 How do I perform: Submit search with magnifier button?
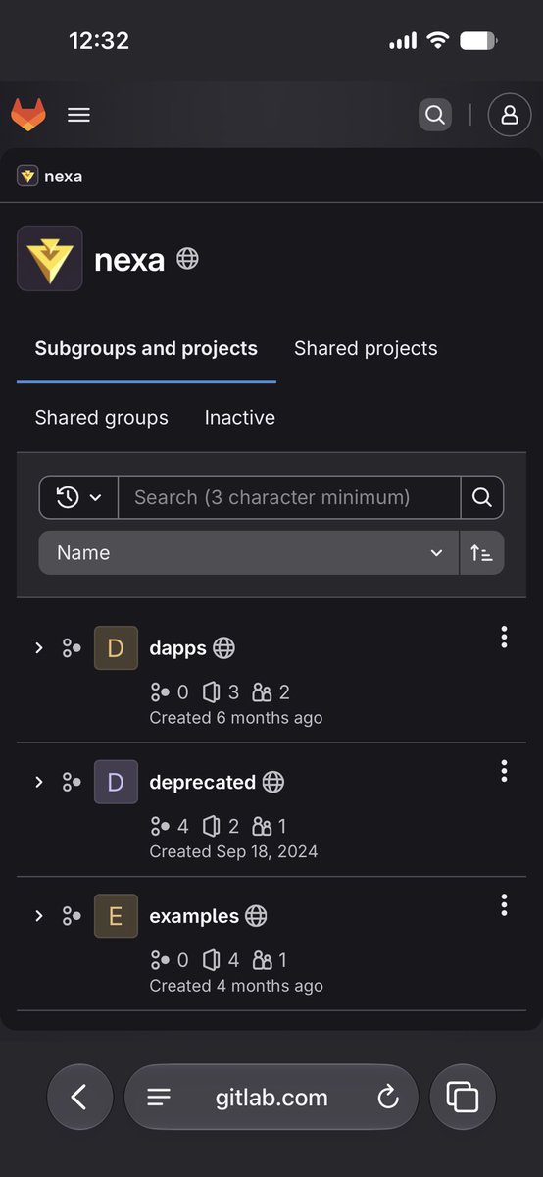[x=481, y=497]
